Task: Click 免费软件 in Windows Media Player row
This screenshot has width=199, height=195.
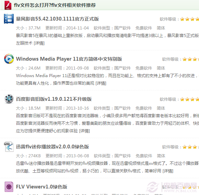Action: tap(144, 68)
